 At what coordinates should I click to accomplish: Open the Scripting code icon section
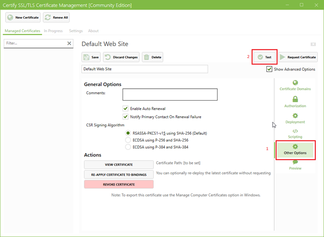click(295, 131)
